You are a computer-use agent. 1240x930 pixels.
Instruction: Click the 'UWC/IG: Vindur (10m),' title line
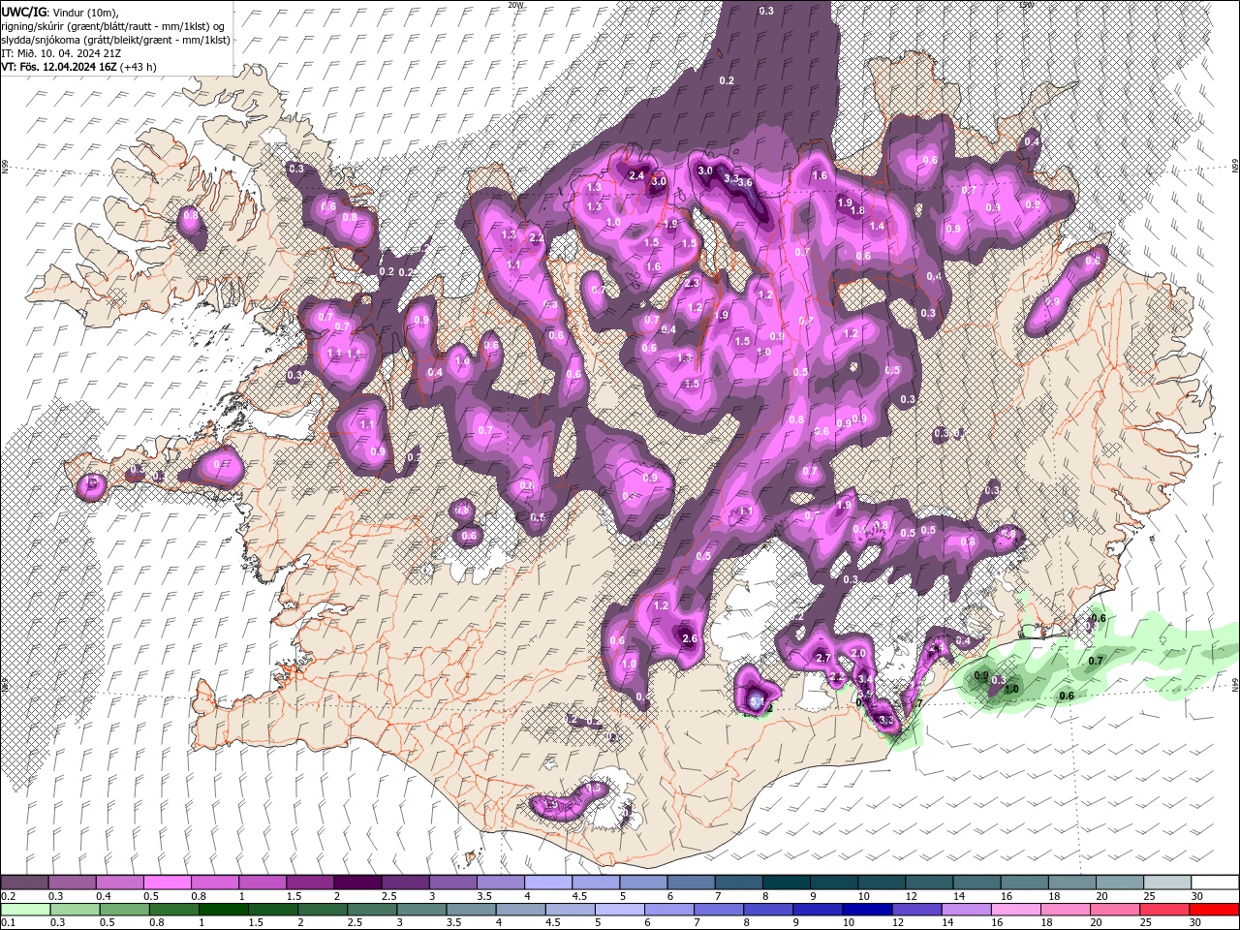tap(60, 12)
